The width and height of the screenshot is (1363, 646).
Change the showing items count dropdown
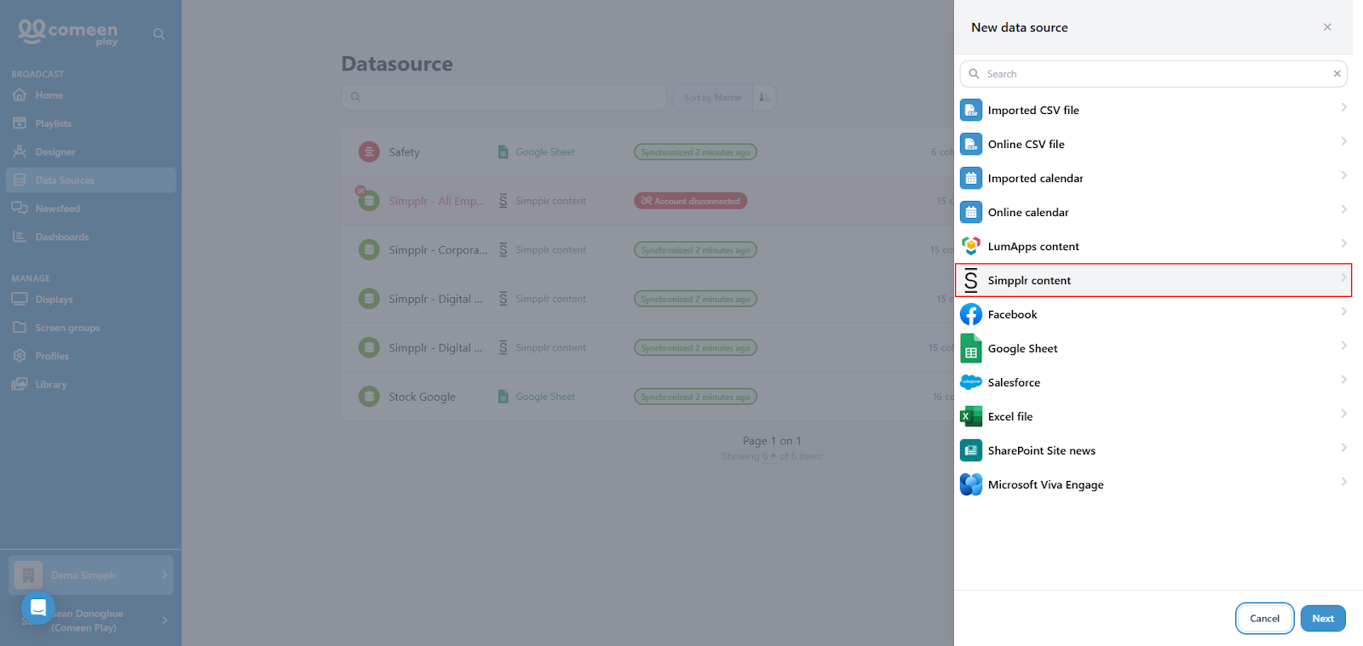[769, 456]
